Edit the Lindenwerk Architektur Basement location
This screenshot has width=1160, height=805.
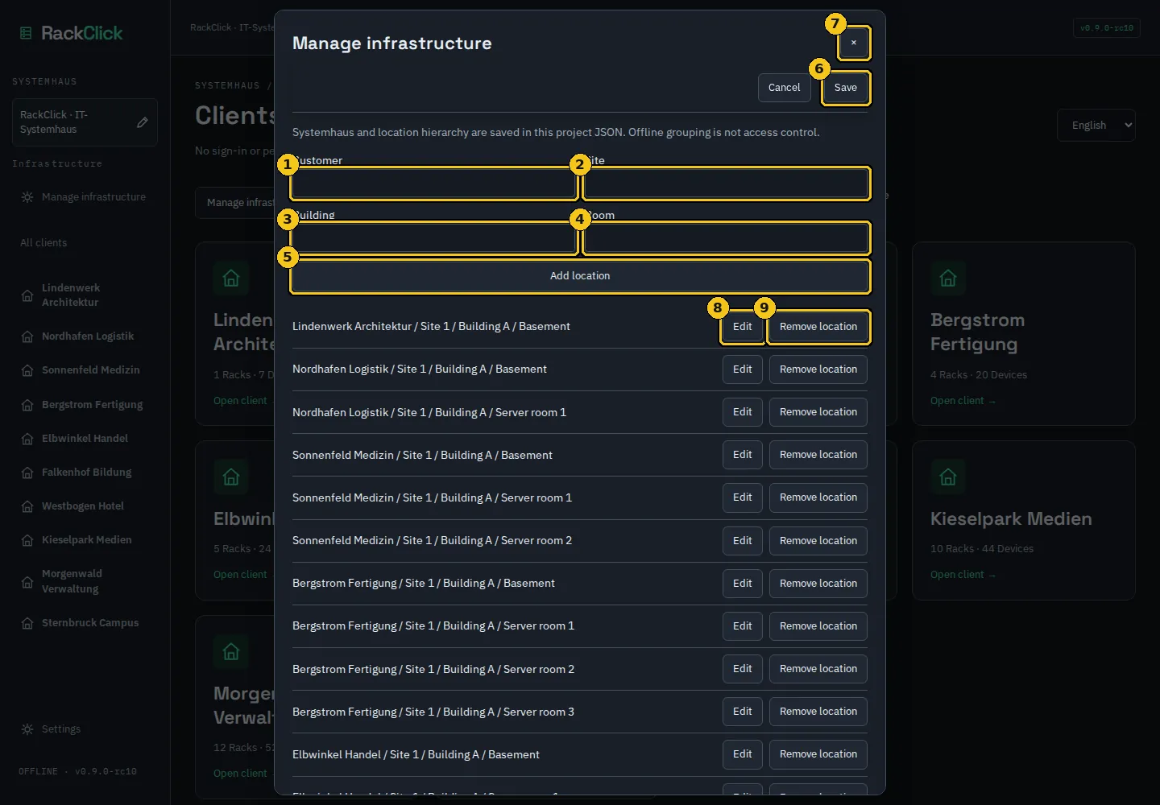tap(743, 327)
